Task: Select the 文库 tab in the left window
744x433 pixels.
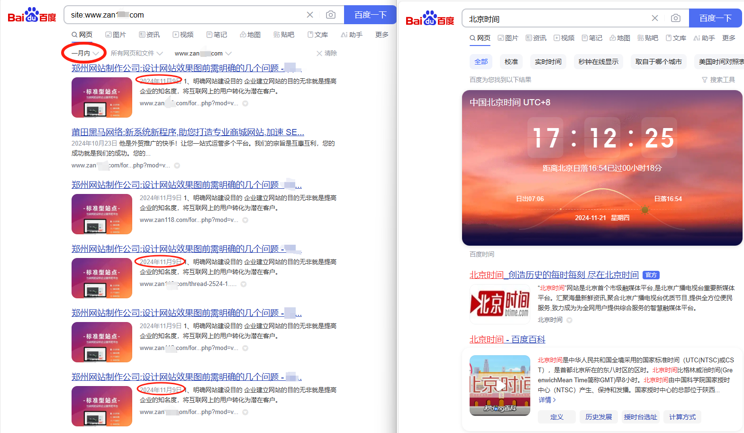Action: coord(318,35)
